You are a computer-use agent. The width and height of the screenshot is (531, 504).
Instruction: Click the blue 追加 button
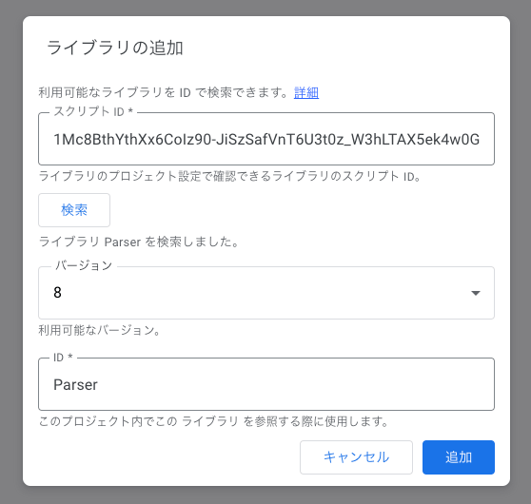(x=459, y=457)
